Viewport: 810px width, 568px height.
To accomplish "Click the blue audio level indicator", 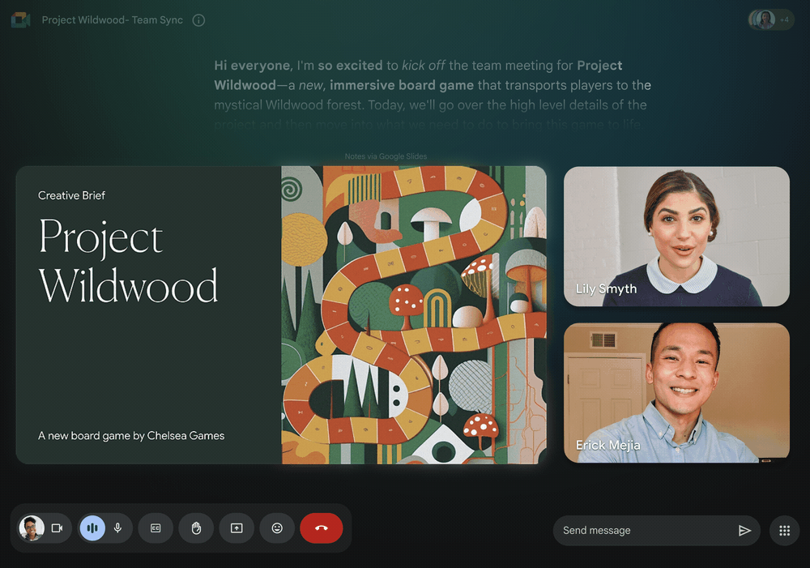I will [92, 528].
